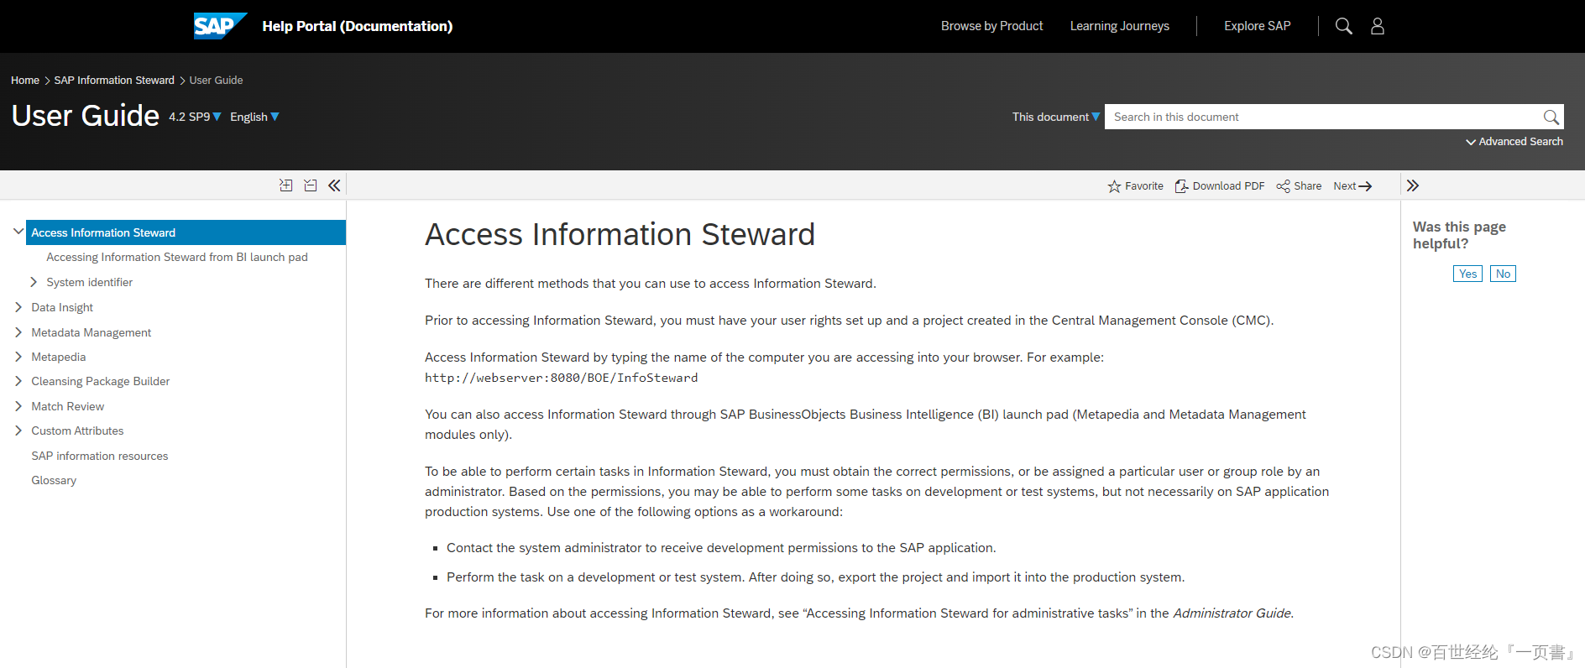Collapse the Access Information Steward node
The width and height of the screenshot is (1585, 668).
pyautogui.click(x=18, y=232)
